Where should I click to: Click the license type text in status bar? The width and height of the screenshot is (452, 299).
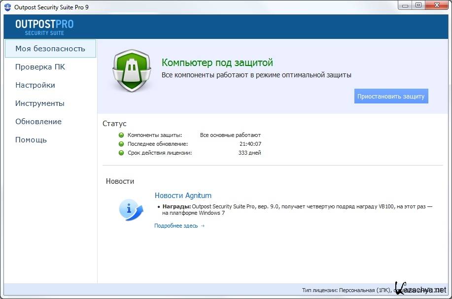[x=345, y=290]
